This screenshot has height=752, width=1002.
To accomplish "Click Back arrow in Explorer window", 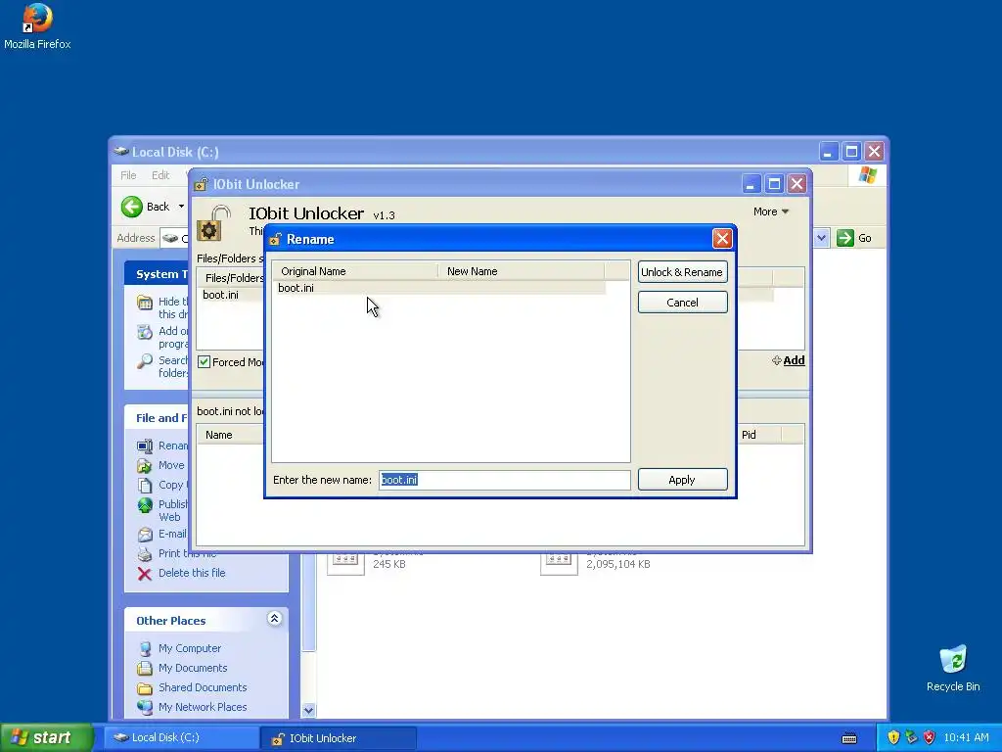I will (132, 207).
